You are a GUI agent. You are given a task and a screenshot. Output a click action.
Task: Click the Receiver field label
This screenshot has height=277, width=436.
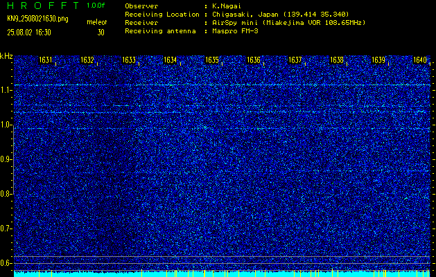pos(141,23)
